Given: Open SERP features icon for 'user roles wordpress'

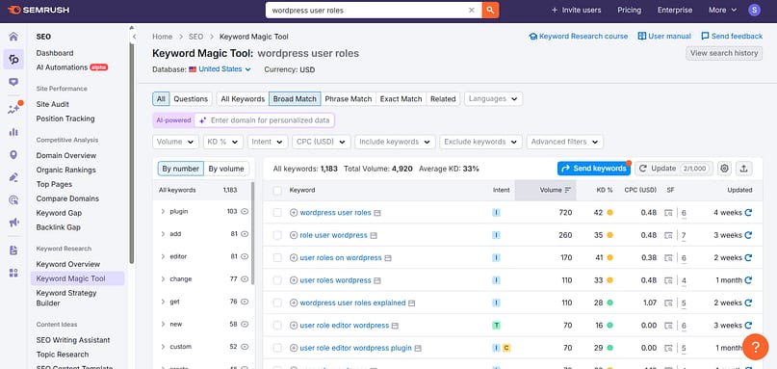Looking at the screenshot, I should tap(669, 280).
